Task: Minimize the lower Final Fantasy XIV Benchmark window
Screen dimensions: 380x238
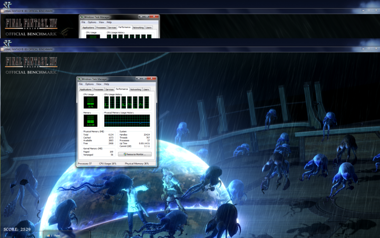Action: pyautogui.click(x=363, y=49)
